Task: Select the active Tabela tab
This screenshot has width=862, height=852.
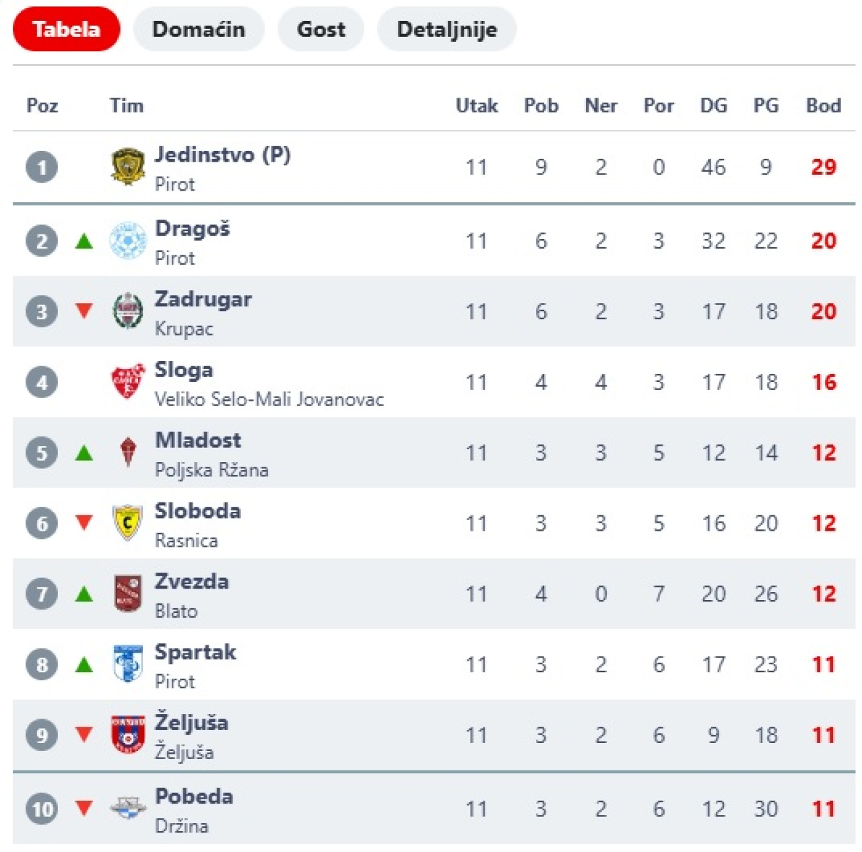Action: click(66, 30)
